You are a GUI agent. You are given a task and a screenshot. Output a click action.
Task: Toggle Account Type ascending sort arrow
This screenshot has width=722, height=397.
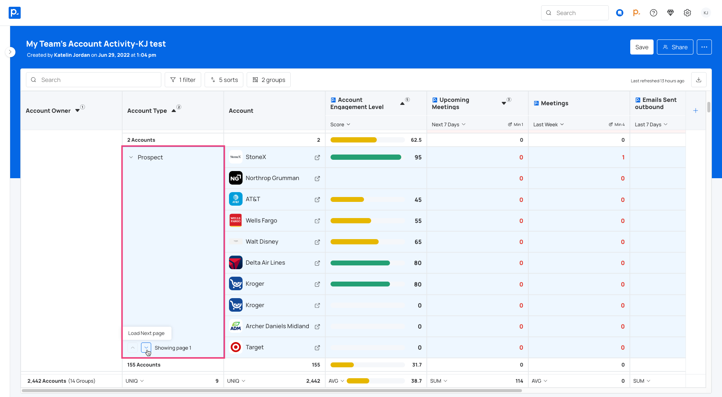[174, 111]
